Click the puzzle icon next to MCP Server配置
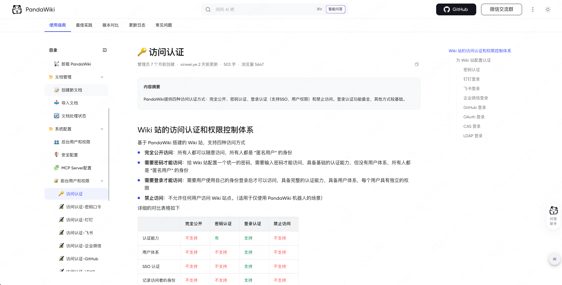Image resolution: width=562 pixels, height=285 pixels. 57,168
